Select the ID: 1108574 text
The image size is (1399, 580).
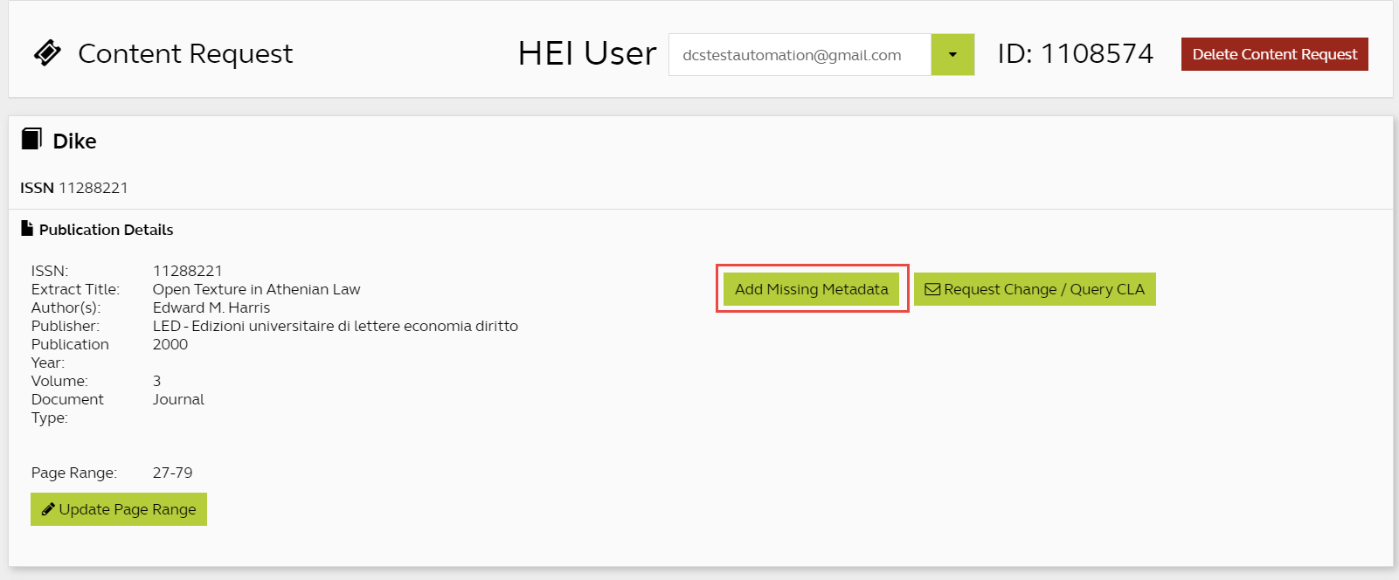[x=1075, y=54]
